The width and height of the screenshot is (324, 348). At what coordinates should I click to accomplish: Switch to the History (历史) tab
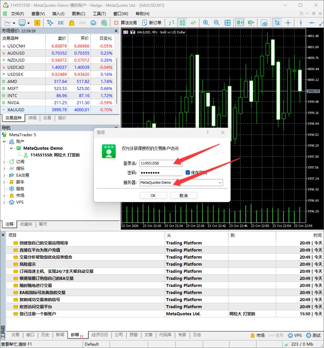point(45,335)
